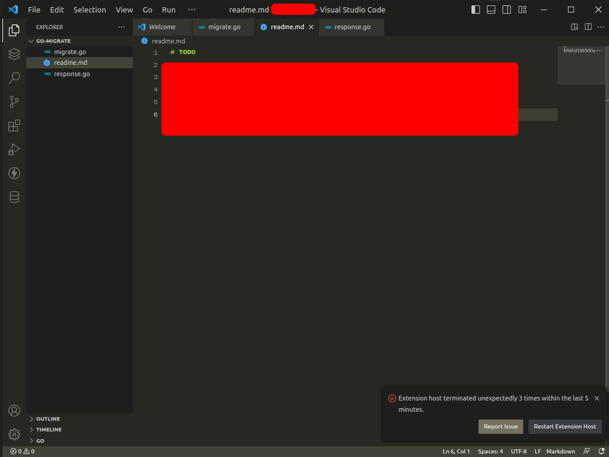Open the Extensions view
This screenshot has width=609, height=457.
[14, 126]
